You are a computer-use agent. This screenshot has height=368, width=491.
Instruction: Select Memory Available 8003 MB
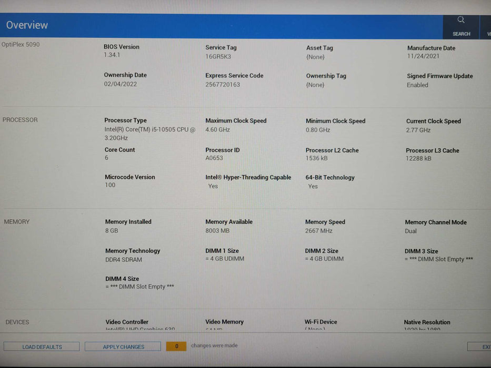pos(217,231)
